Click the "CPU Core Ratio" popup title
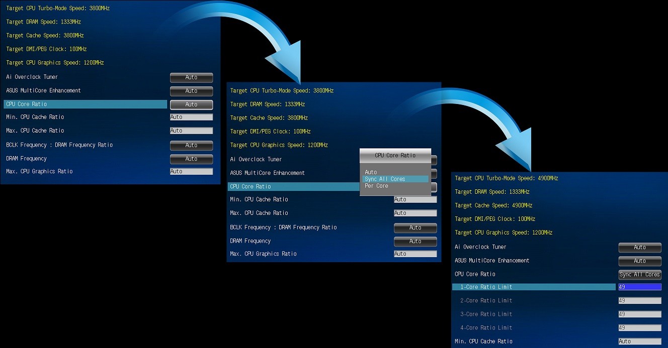This screenshot has width=668, height=348. click(395, 156)
